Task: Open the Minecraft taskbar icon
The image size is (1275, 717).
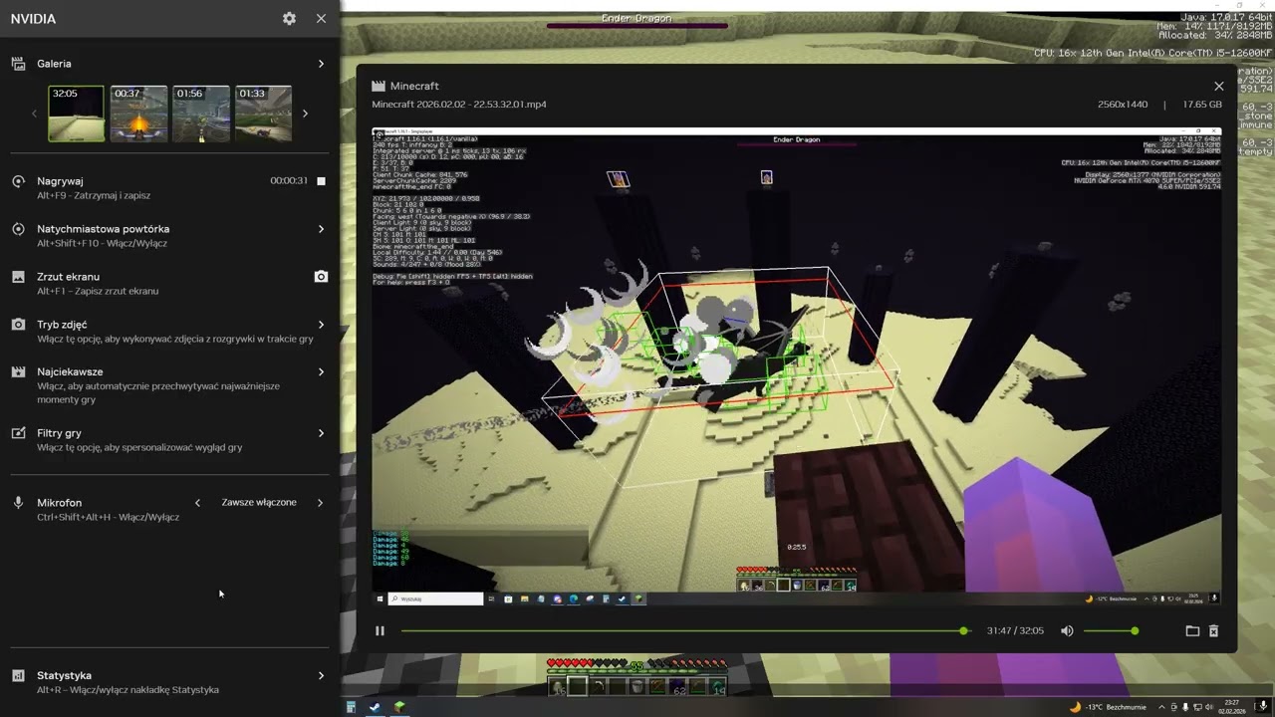Action: (x=399, y=707)
